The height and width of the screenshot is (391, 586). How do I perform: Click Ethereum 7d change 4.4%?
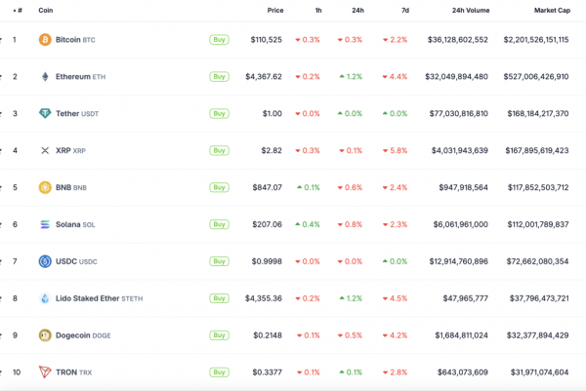395,76
